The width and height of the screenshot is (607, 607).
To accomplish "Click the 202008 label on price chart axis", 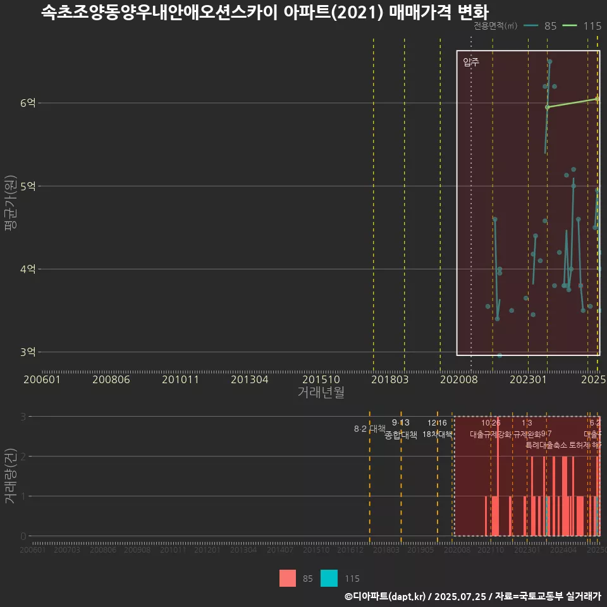I will tap(459, 379).
